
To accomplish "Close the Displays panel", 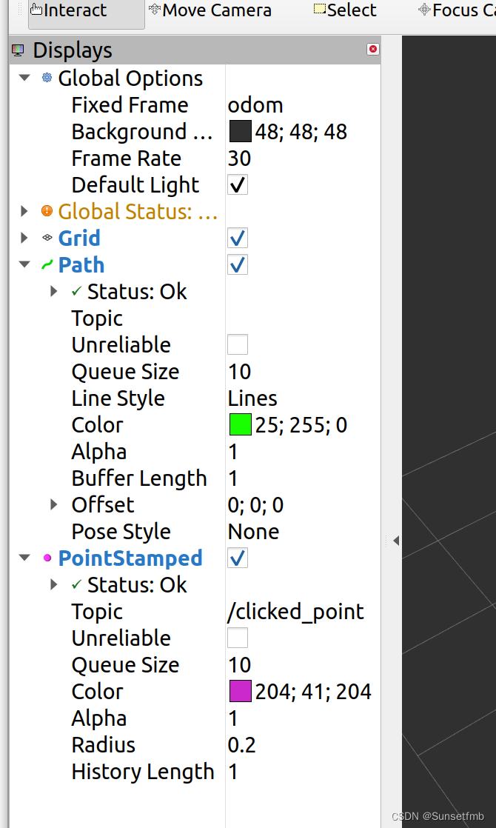I will click(x=373, y=49).
